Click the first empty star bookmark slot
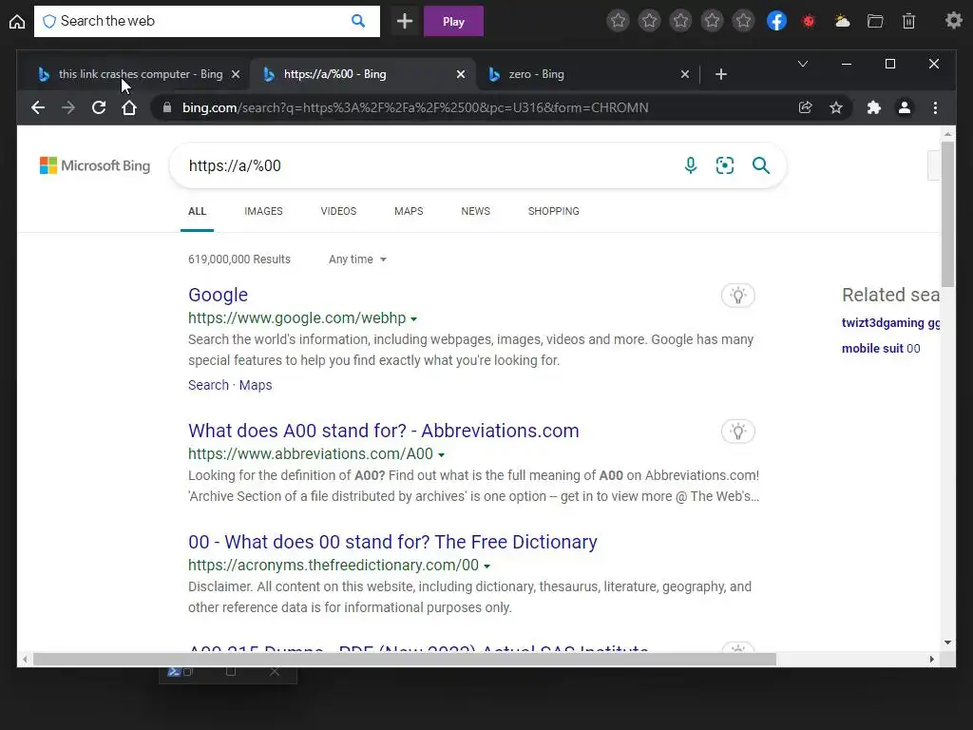The height and width of the screenshot is (730, 973). coord(618,21)
